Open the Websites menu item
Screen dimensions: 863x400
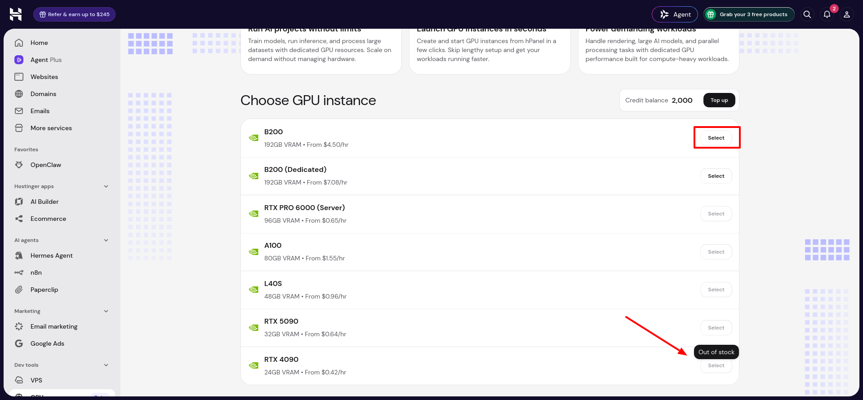[62, 77]
